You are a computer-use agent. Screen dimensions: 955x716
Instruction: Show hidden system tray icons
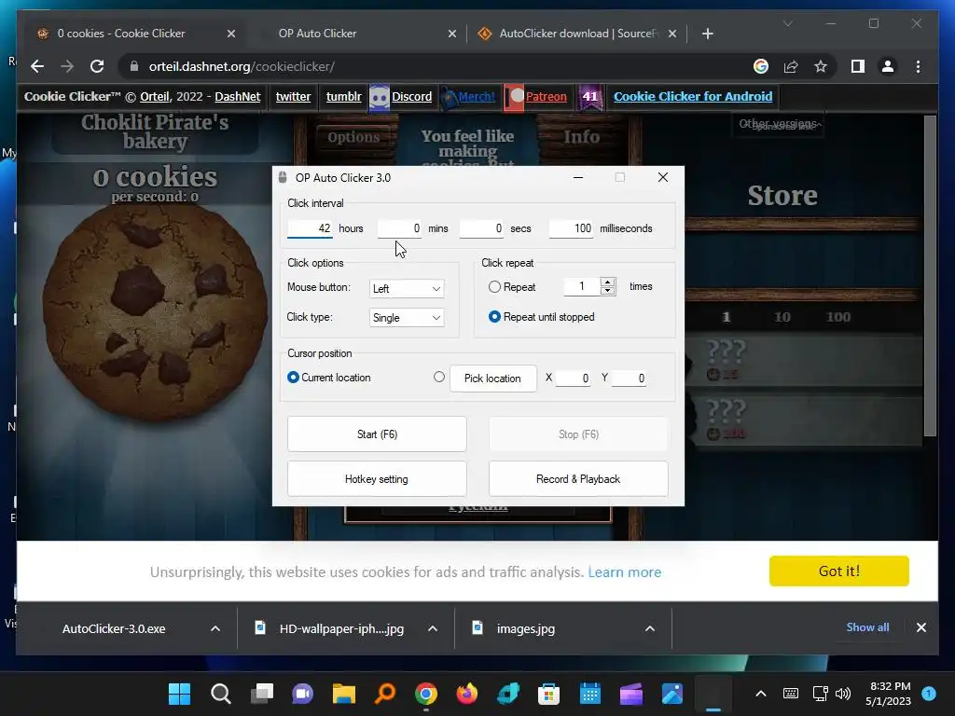[x=761, y=694]
